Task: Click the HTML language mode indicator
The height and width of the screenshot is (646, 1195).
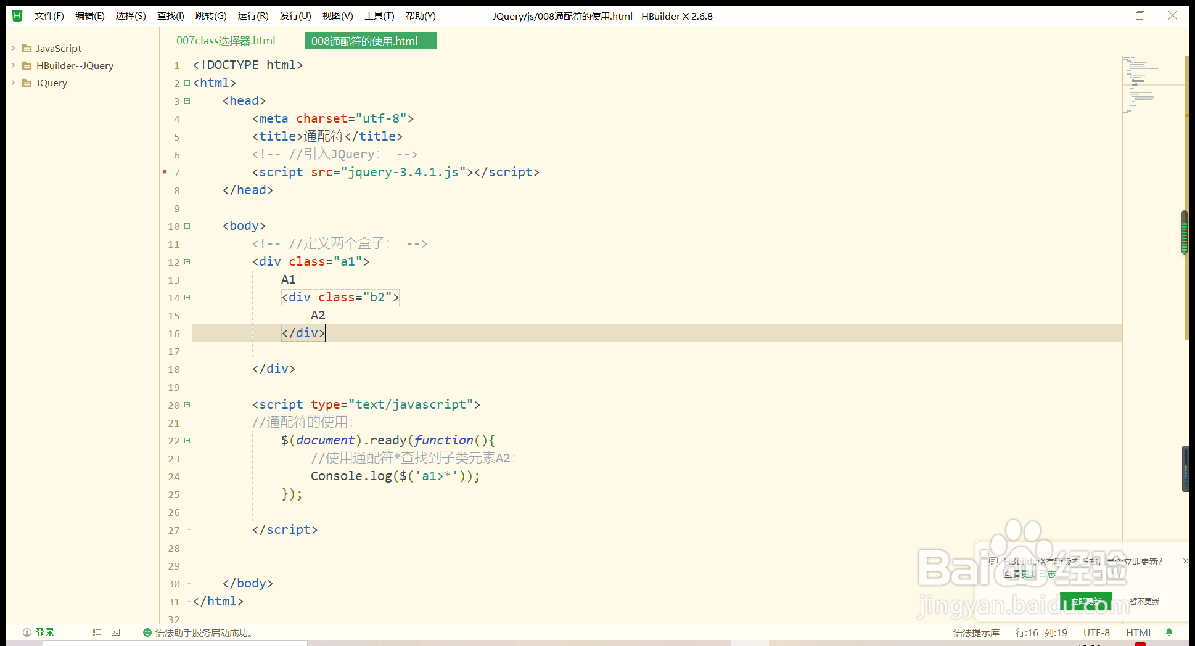Action: pyautogui.click(x=1140, y=632)
